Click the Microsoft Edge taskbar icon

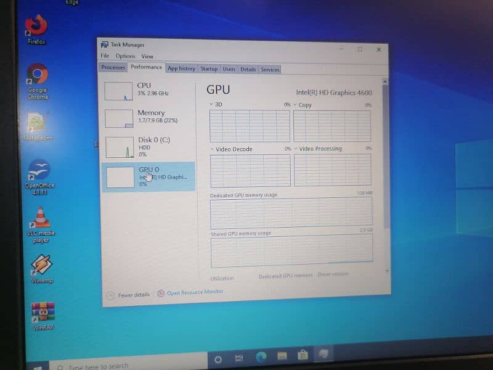[261, 357]
